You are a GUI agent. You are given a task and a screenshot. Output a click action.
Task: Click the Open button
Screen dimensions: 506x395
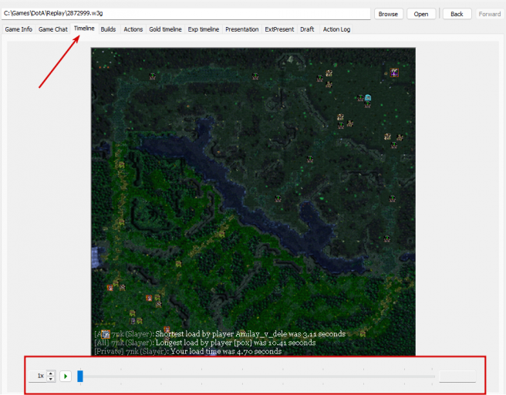421,14
